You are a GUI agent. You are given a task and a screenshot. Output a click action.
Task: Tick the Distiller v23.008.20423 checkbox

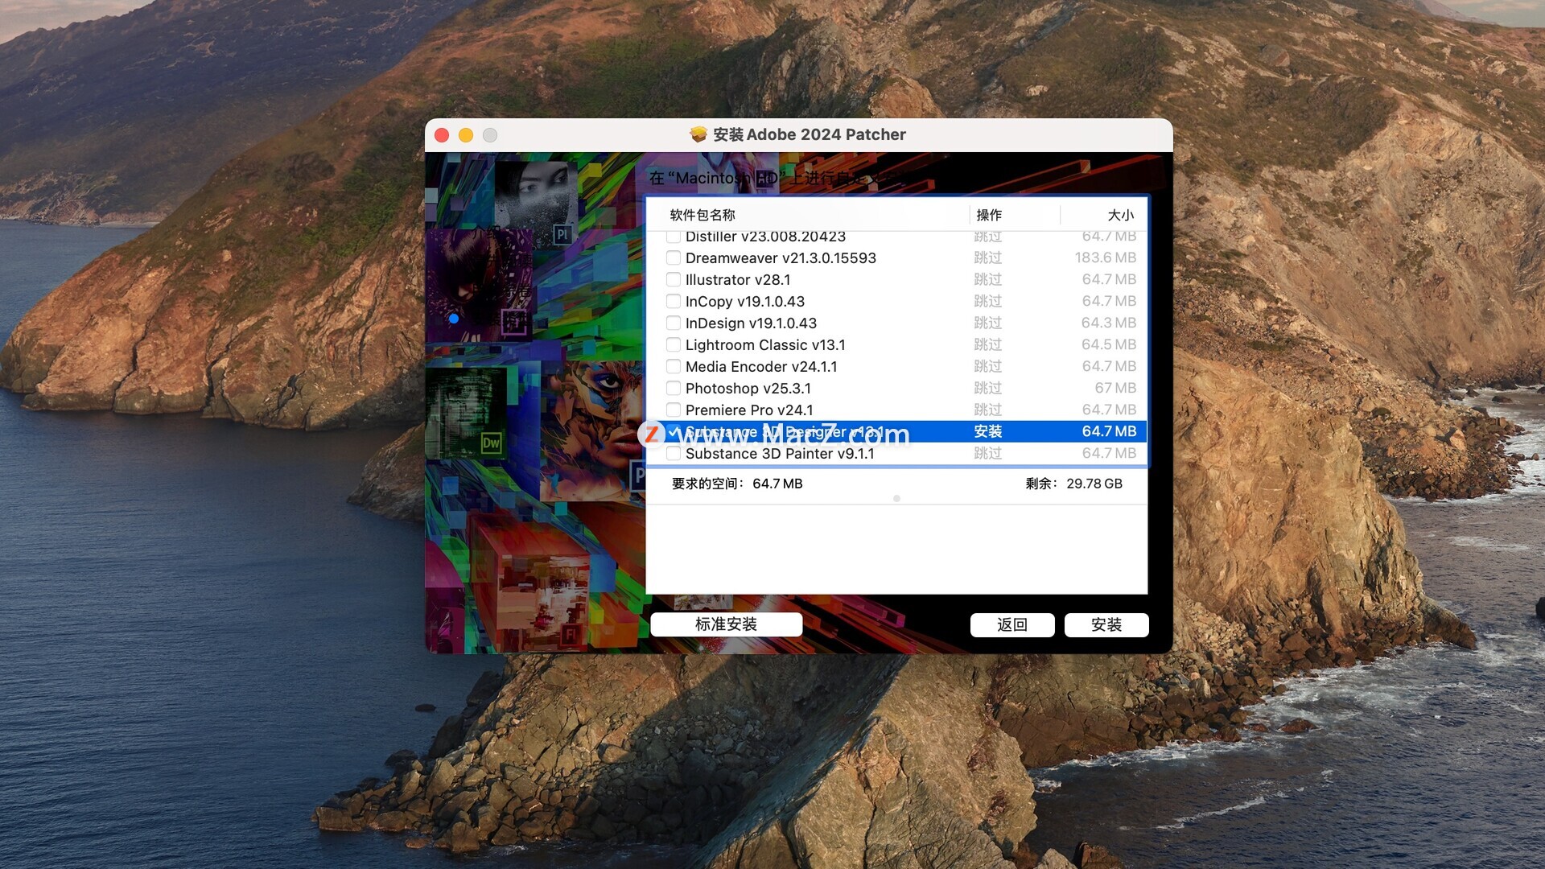674,237
